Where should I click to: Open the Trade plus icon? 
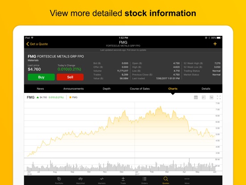(123, 179)
